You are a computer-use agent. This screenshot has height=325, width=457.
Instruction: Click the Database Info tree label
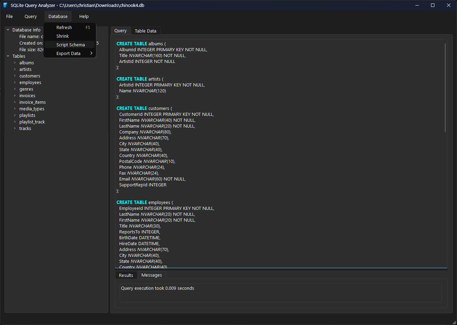(x=26, y=30)
